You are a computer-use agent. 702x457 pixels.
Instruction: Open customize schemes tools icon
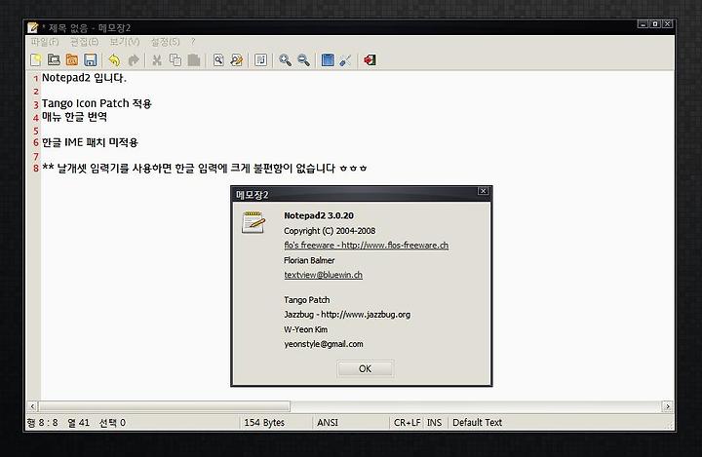pyautogui.click(x=345, y=60)
